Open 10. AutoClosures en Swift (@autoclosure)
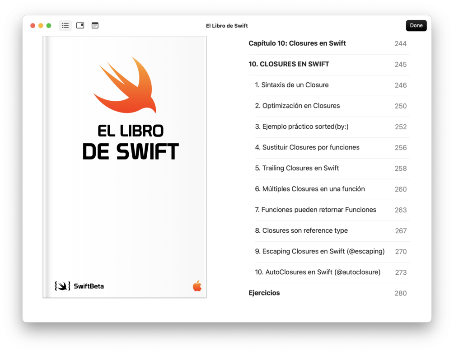 [332, 272]
